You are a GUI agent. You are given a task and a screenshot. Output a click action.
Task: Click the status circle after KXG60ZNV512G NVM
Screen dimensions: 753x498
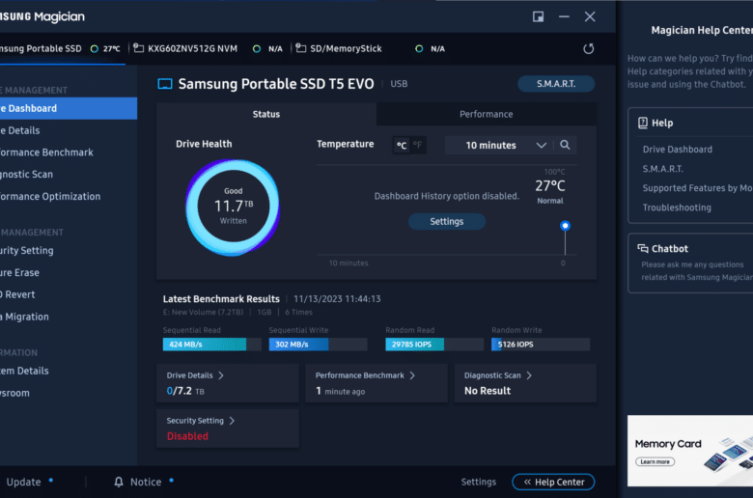tap(257, 48)
